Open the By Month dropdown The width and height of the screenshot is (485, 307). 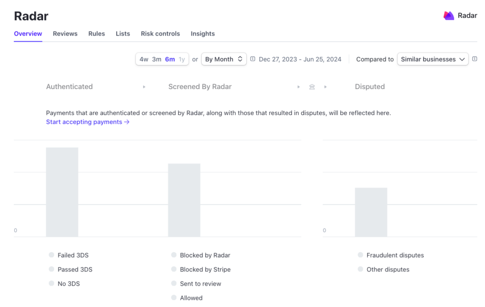coord(224,59)
